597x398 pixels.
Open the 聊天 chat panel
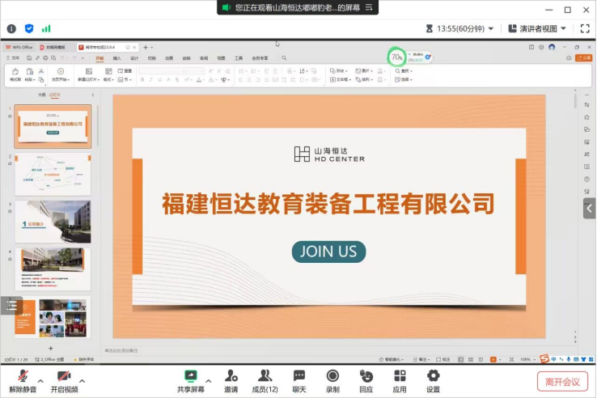(299, 381)
